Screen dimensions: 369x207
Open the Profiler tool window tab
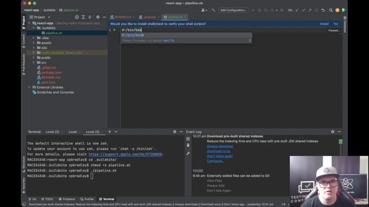click(87, 199)
